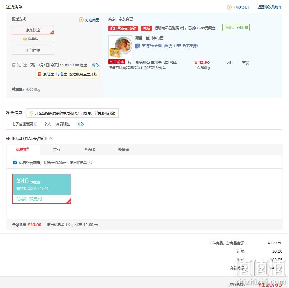Open the 领货码 tab
Viewport: 289px width, 288px height.
click(x=123, y=150)
